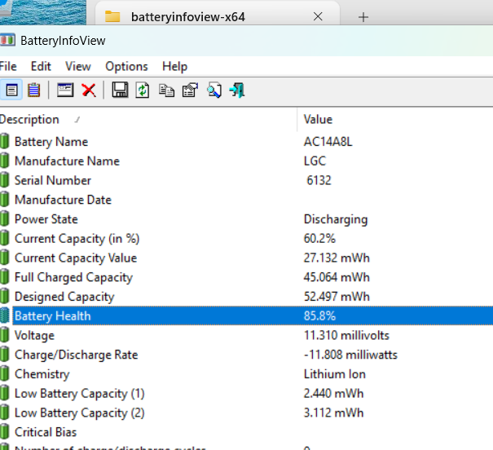The height and width of the screenshot is (450, 493).
Task: Click the green arrows Refresh icon
Action: pos(143,90)
